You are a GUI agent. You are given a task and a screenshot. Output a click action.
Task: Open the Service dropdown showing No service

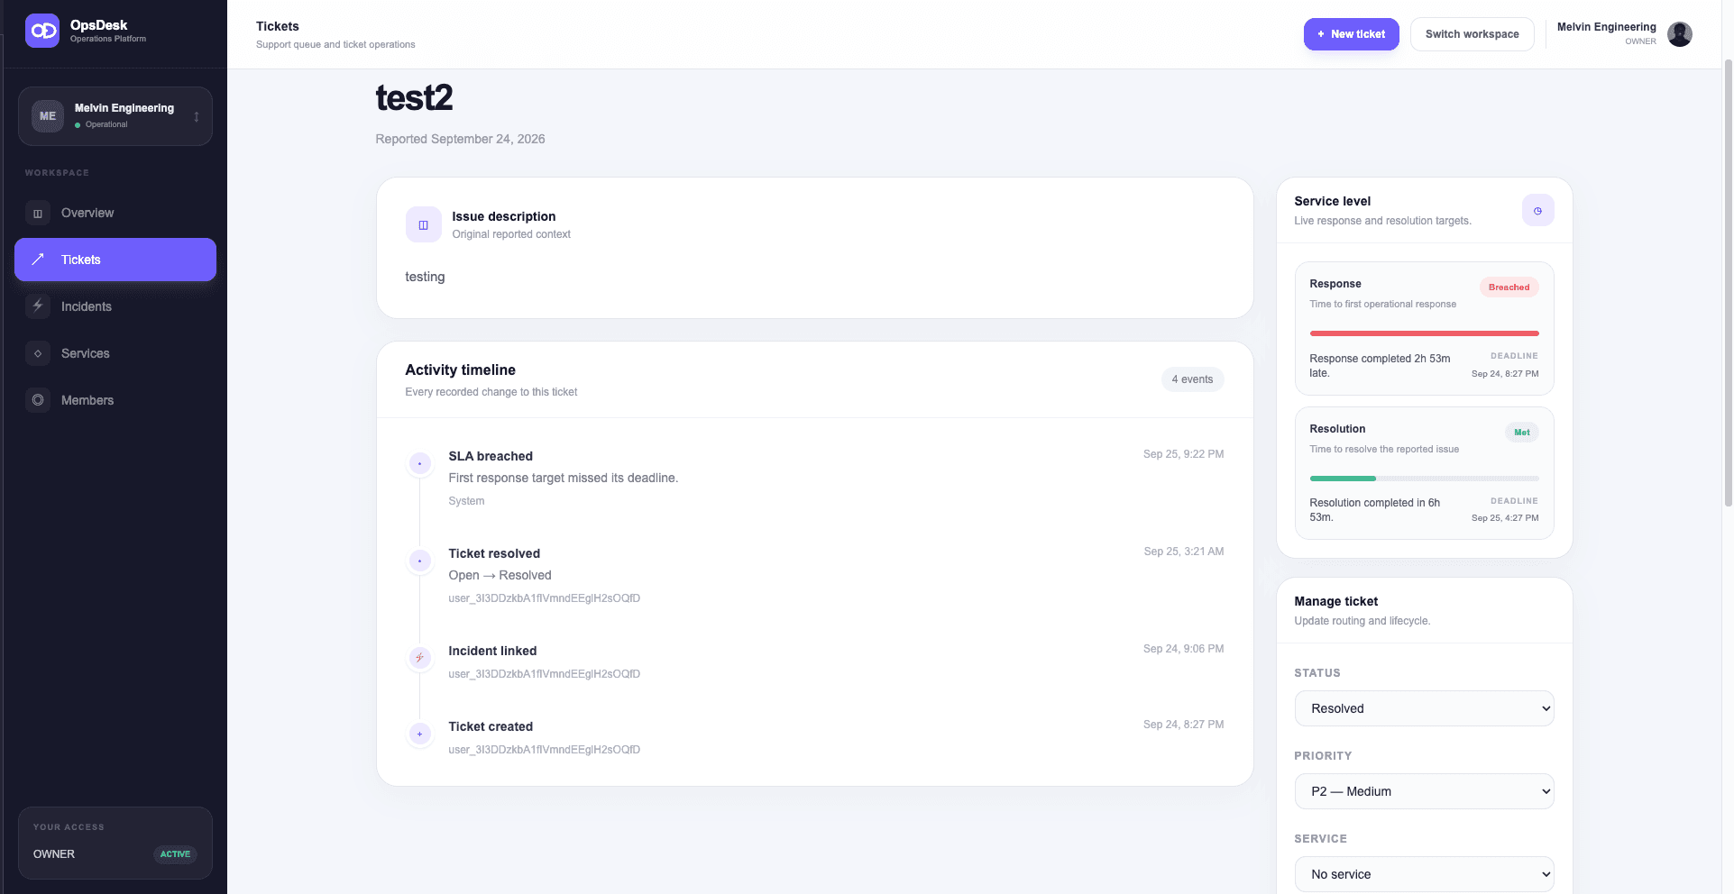pos(1424,874)
